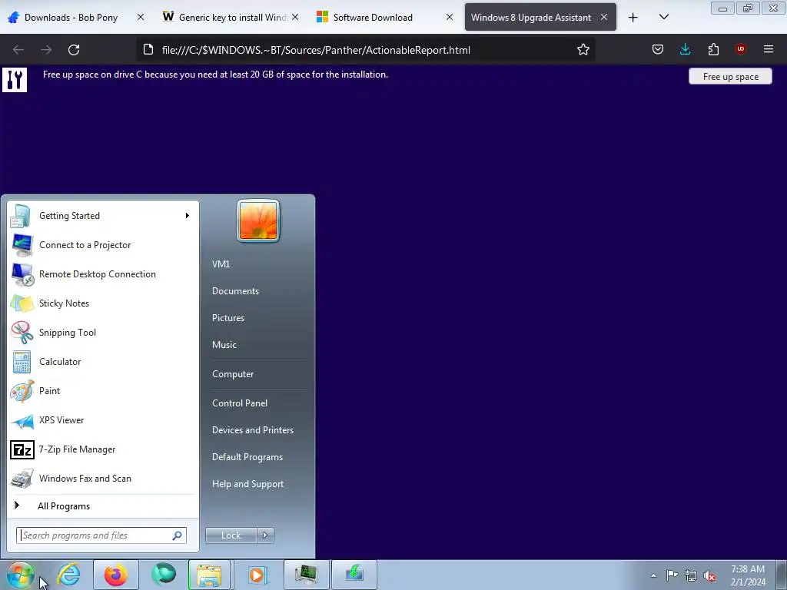787x590 pixels.
Task: Click the muted volume tray icon
Action: (x=709, y=575)
